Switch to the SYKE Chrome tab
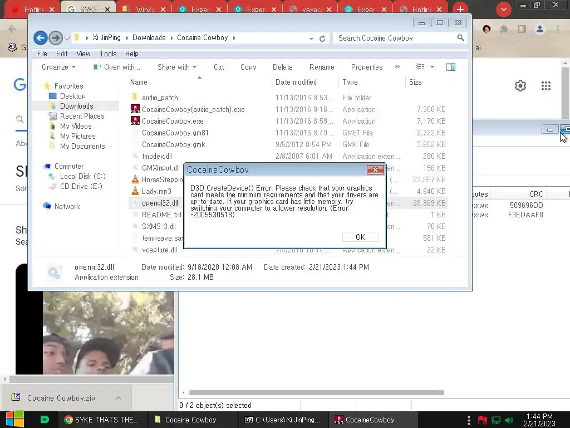This screenshot has height=428, width=570. tap(89, 9)
